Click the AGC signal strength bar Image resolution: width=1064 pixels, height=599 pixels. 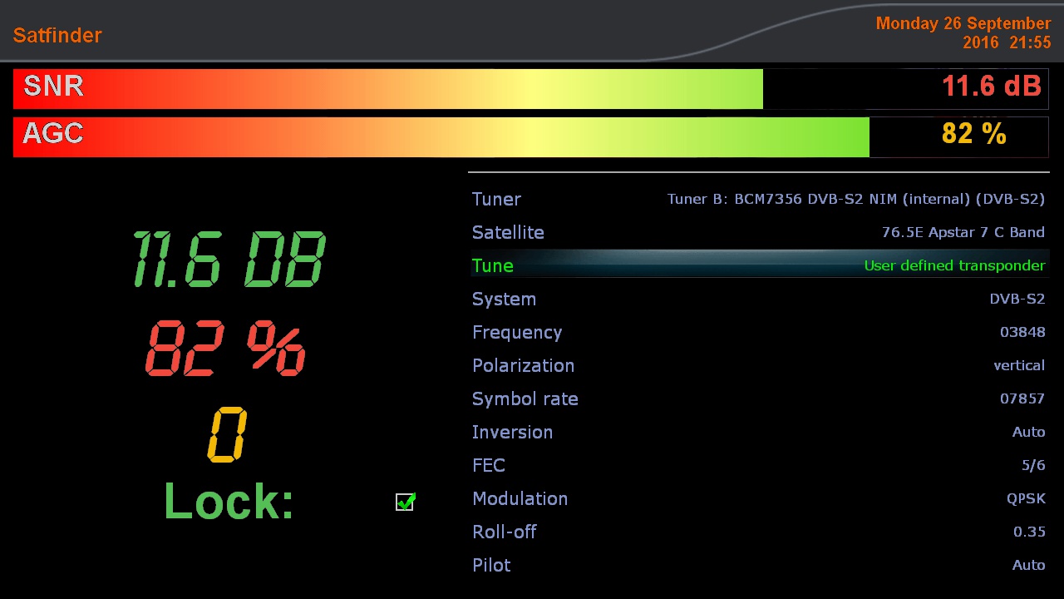click(x=441, y=137)
